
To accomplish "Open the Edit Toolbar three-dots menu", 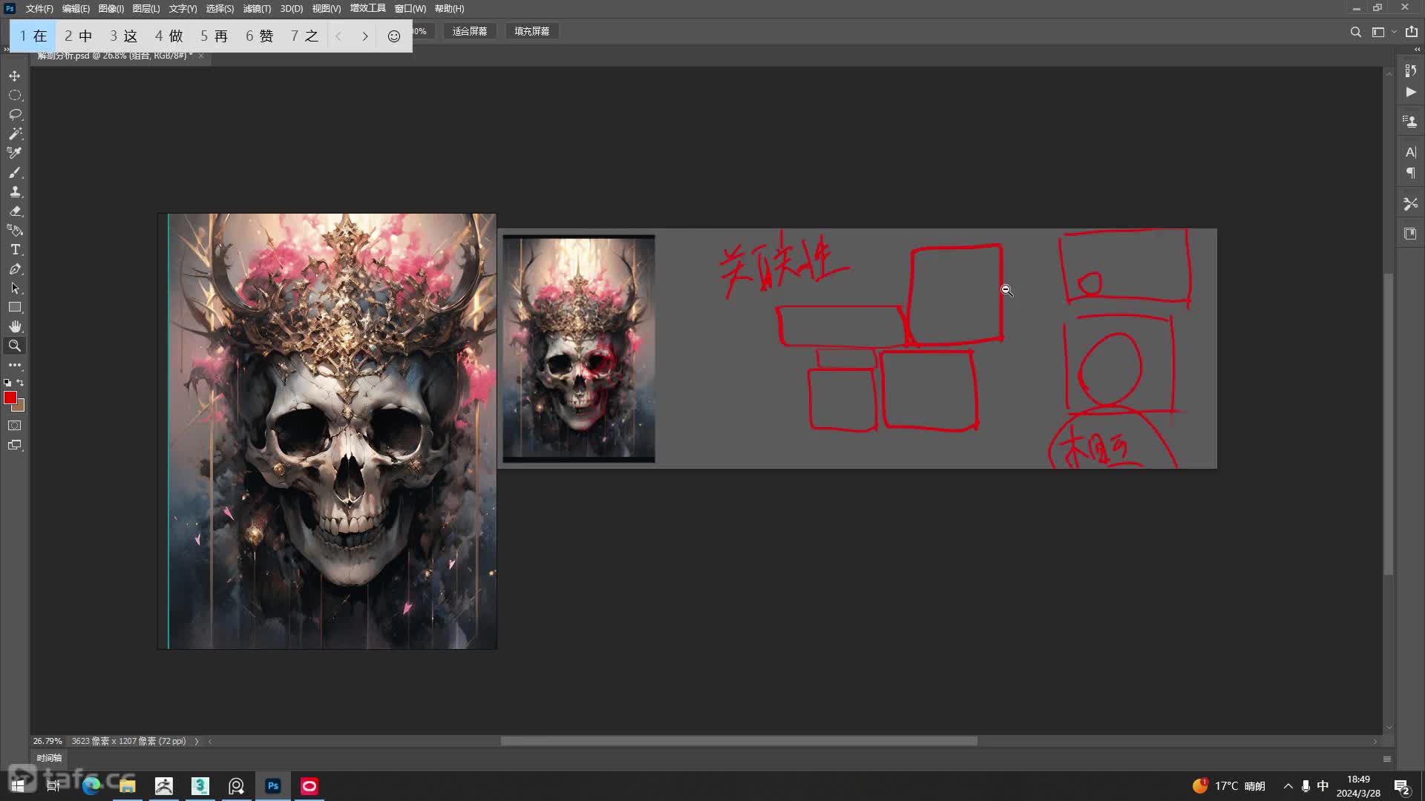I will [x=15, y=365].
